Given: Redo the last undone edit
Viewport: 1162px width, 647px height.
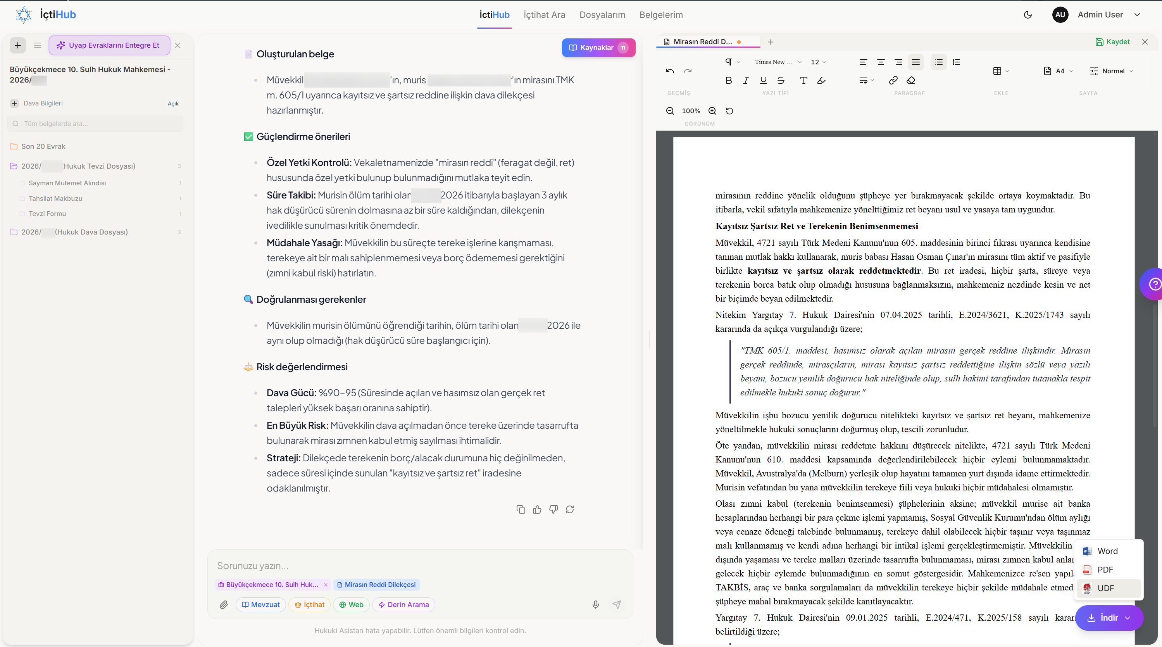Looking at the screenshot, I should pyautogui.click(x=688, y=71).
